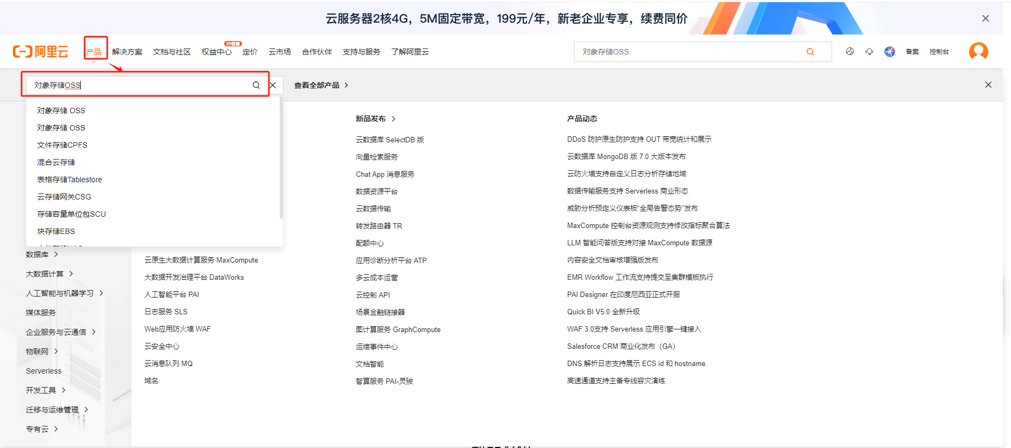1011x448 pixels.
Task: Open the 控制台 console link
Action: 939,52
